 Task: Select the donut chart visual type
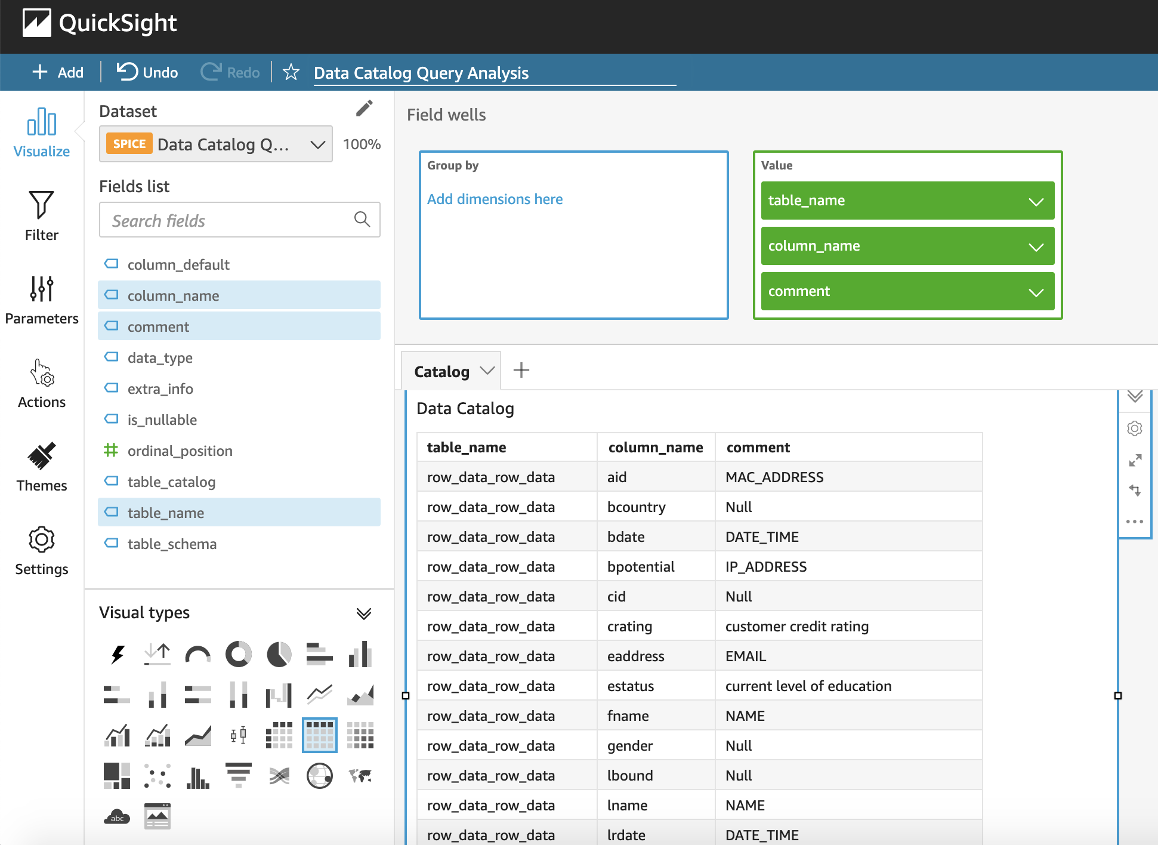[238, 655]
